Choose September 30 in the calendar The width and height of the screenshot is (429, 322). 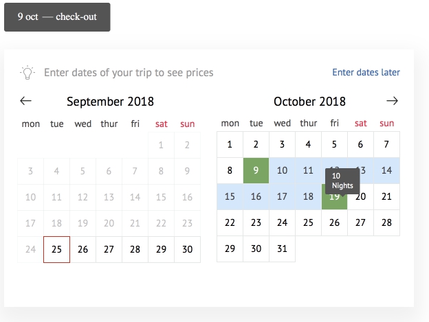tap(187, 249)
